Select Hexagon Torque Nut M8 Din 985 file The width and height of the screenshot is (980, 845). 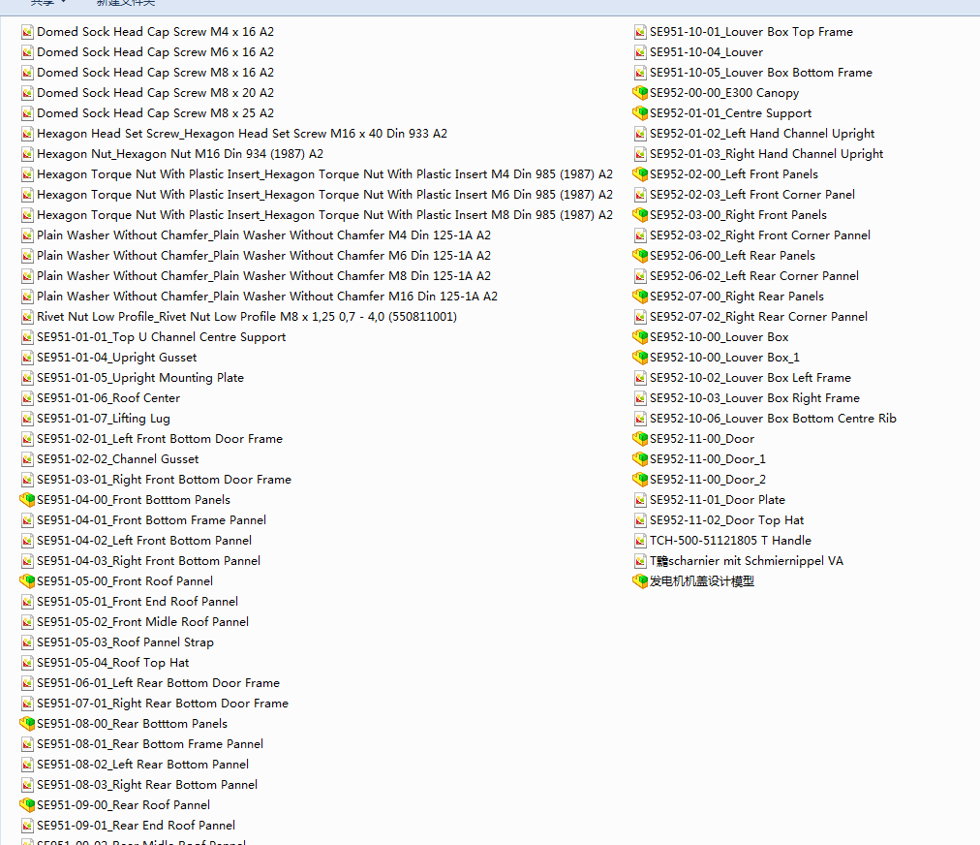point(324,214)
